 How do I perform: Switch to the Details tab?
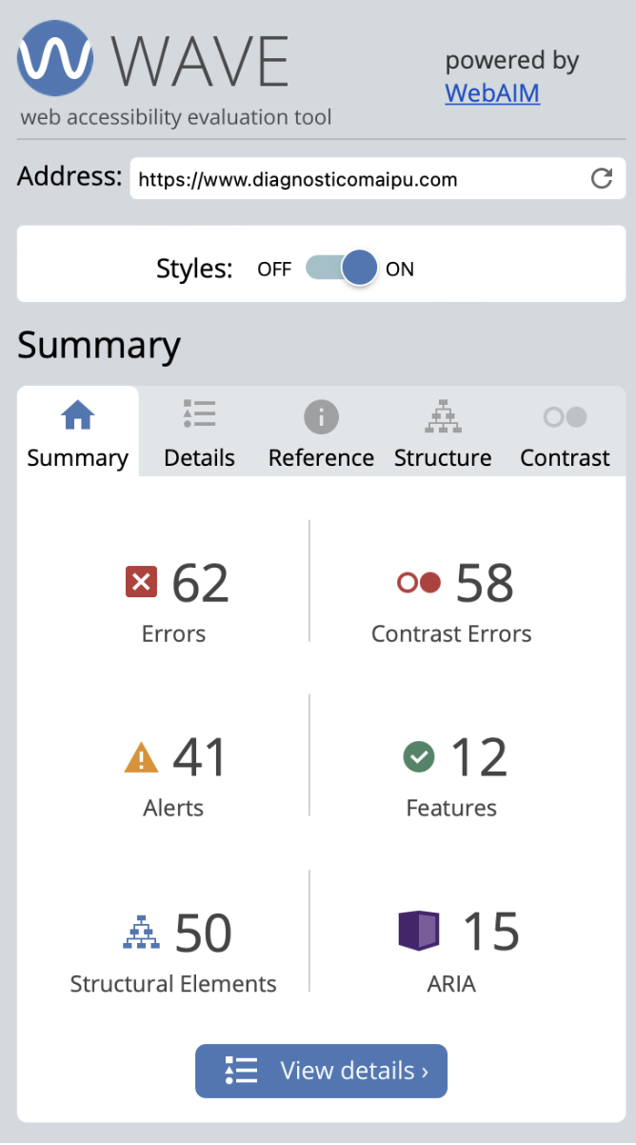point(199,433)
